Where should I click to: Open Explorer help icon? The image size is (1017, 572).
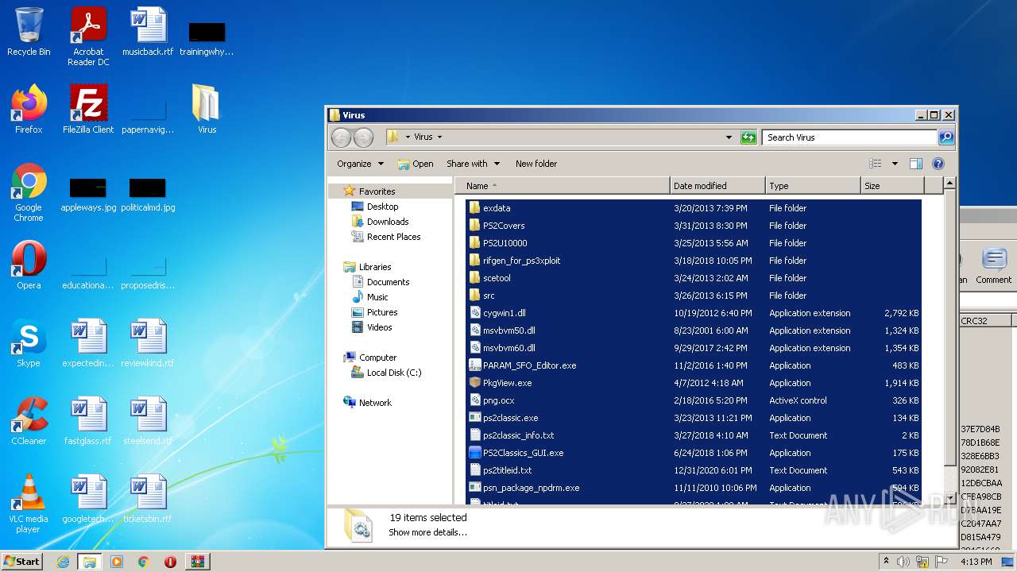point(938,164)
